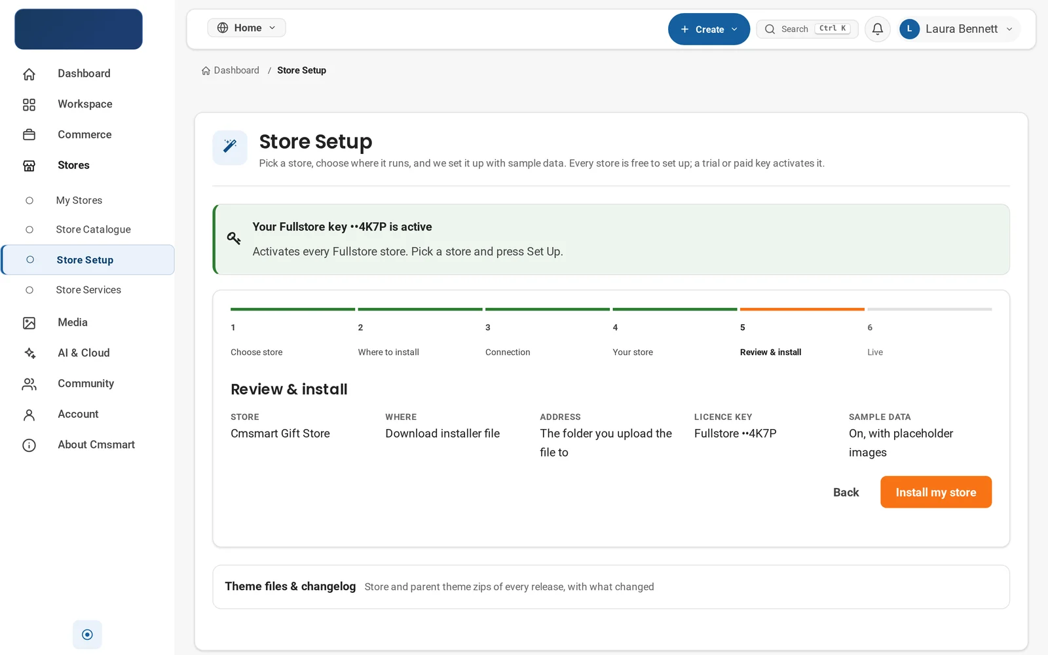Click the key icon in active key banner
The height and width of the screenshot is (655, 1048).
pos(234,238)
